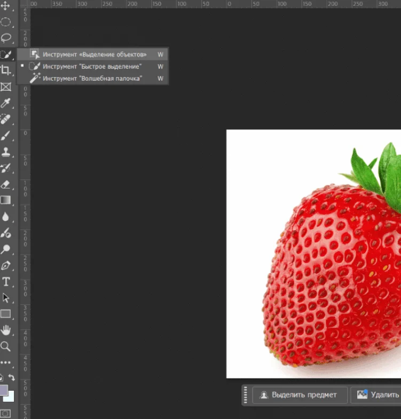Screen dimensions: 401x419
Task: Select the Brush tool
Action: pos(6,135)
